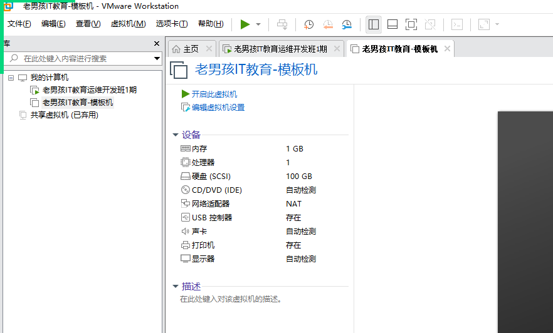Screen dimensions: 553x333
Task: Click the home icon on 主页 tab
Action: pos(176,49)
